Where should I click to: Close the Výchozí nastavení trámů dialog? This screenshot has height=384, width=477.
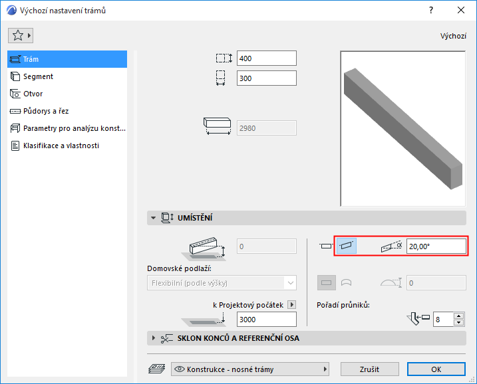point(461,10)
